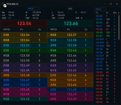This screenshot has height=105, width=121.
Task: Select the ARB ask row at 123.64
Action: 70,60
